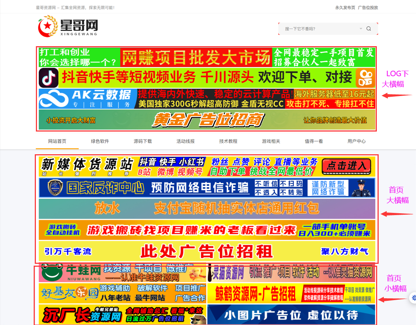Click the 鲸鹤资源网-广告招租 banner
Viewport: 416px width, 325px height.
pos(291,293)
